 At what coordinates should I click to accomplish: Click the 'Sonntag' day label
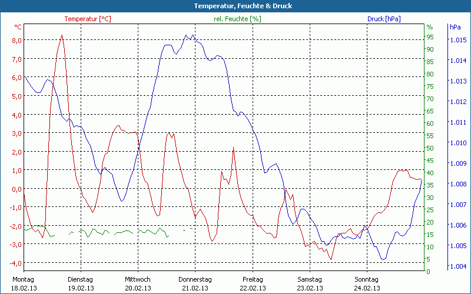[367, 279]
